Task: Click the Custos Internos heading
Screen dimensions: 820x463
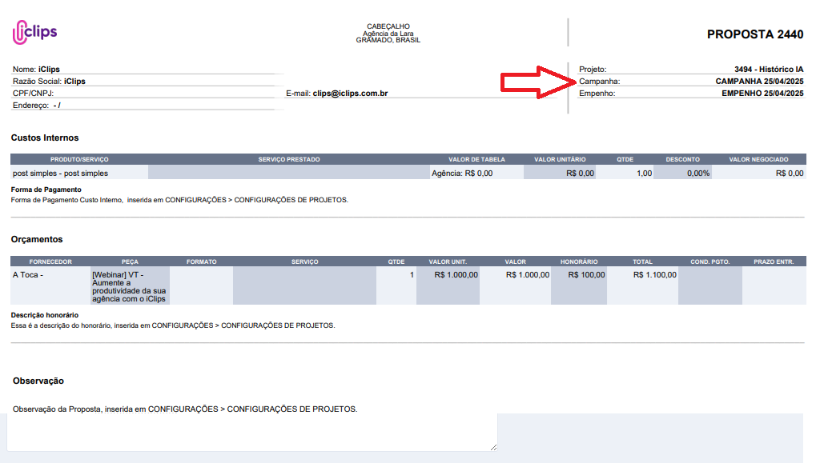Action: click(45, 138)
